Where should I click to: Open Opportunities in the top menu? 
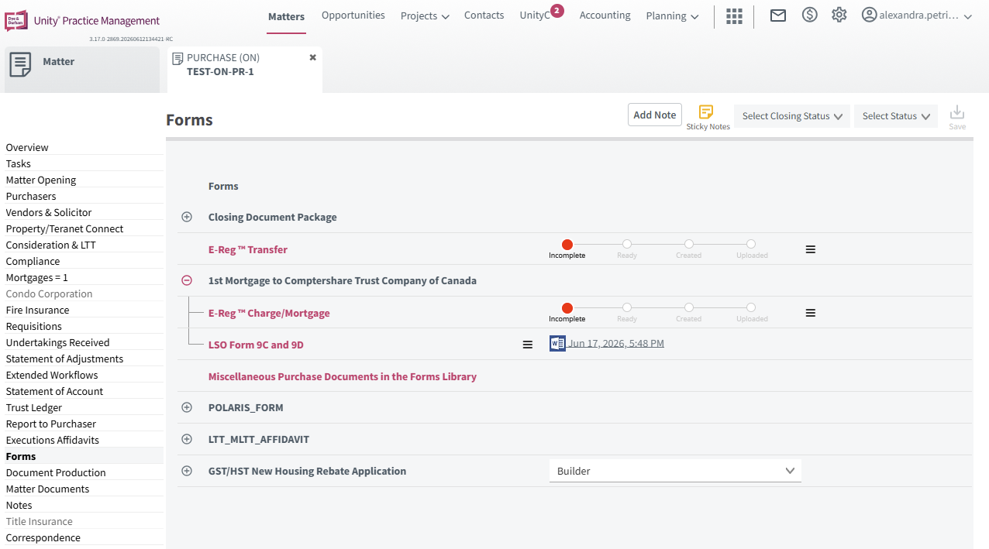click(x=353, y=15)
